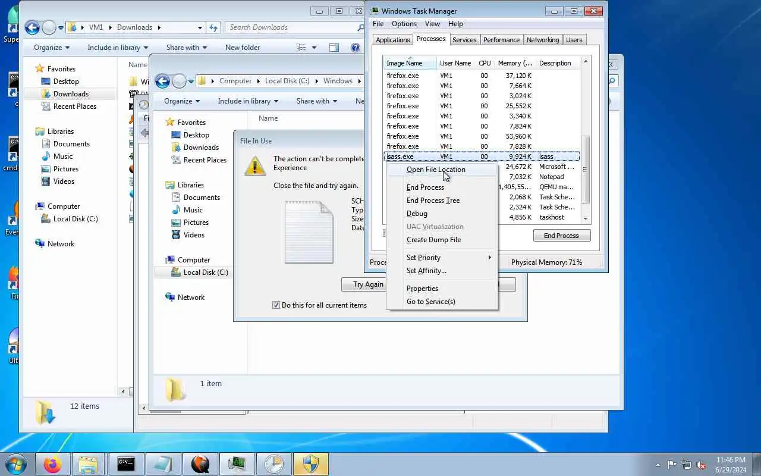Expand the Set Priority submenu

[442, 258]
